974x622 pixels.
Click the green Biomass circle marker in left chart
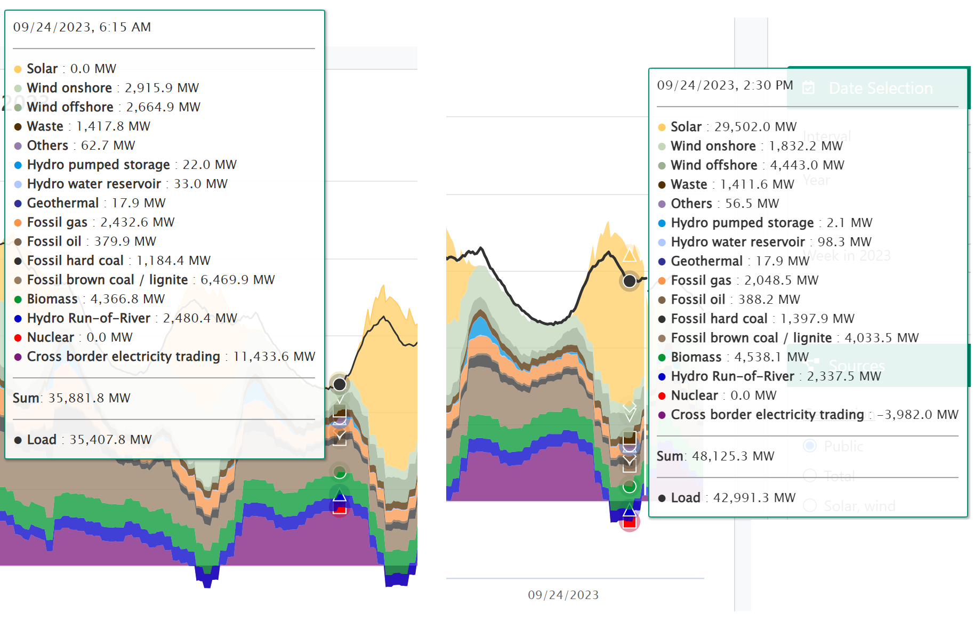point(340,472)
